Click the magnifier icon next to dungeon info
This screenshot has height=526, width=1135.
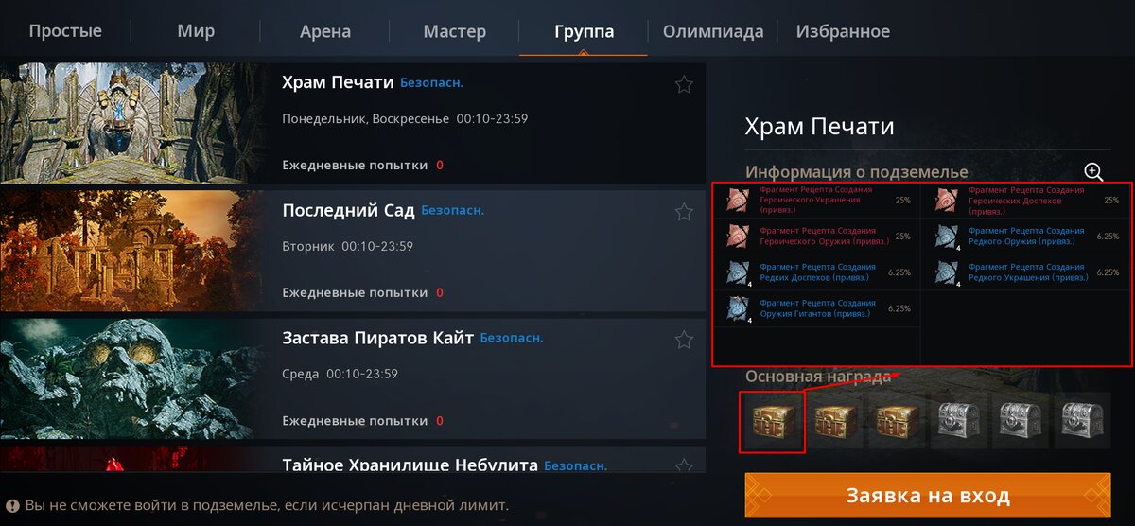[1093, 171]
